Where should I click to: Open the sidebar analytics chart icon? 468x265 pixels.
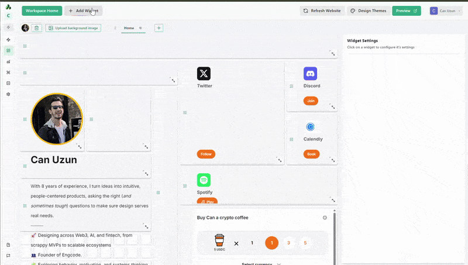click(8, 61)
